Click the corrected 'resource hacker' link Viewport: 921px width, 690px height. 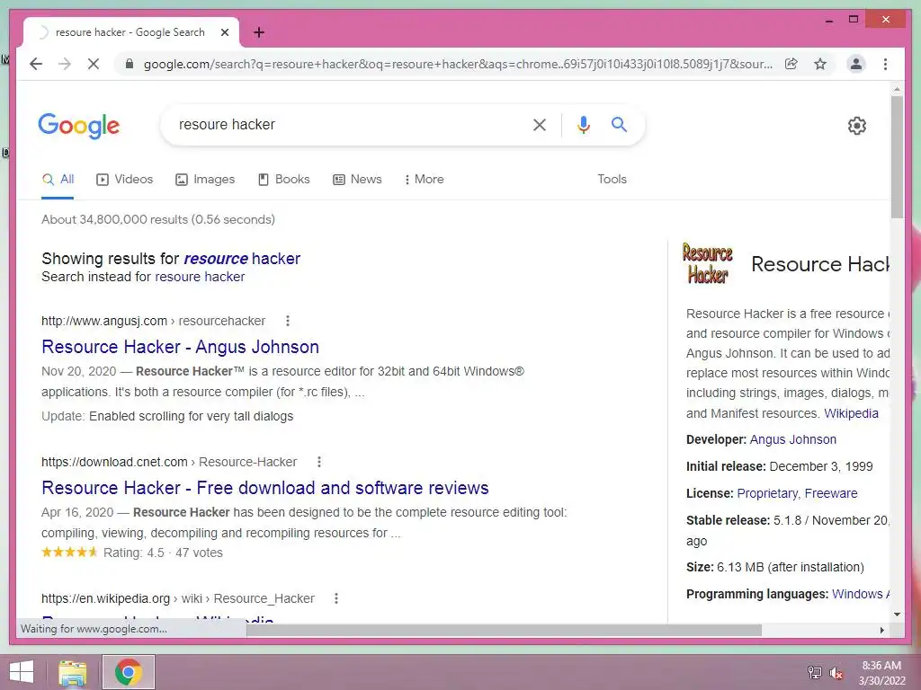242,259
